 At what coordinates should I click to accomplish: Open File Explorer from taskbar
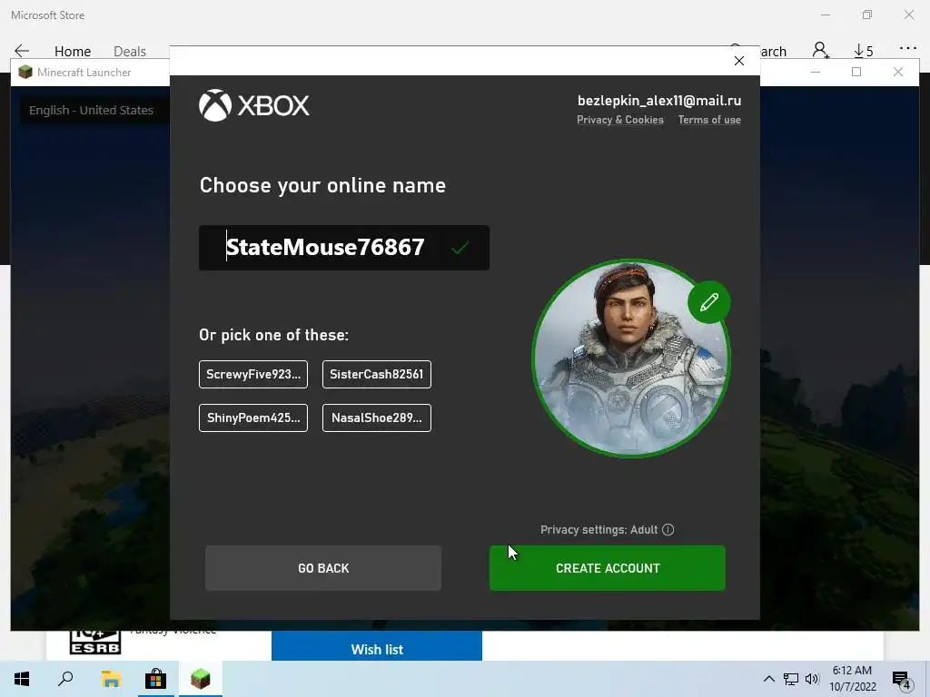pyautogui.click(x=111, y=679)
